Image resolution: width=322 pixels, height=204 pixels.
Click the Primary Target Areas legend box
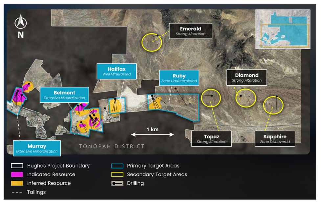click(117, 166)
